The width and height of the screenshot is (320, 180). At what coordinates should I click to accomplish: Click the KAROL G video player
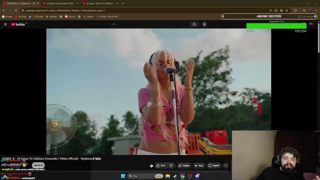(x=158, y=91)
